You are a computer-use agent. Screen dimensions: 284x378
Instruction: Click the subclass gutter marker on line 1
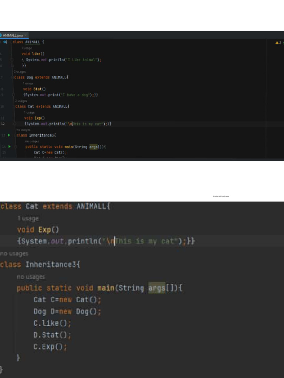5,42
